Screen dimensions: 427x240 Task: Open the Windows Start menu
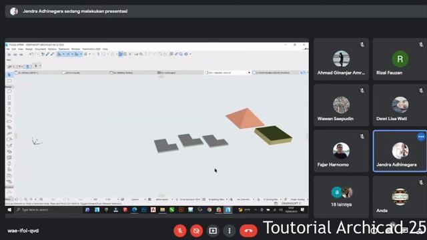tap(9, 210)
